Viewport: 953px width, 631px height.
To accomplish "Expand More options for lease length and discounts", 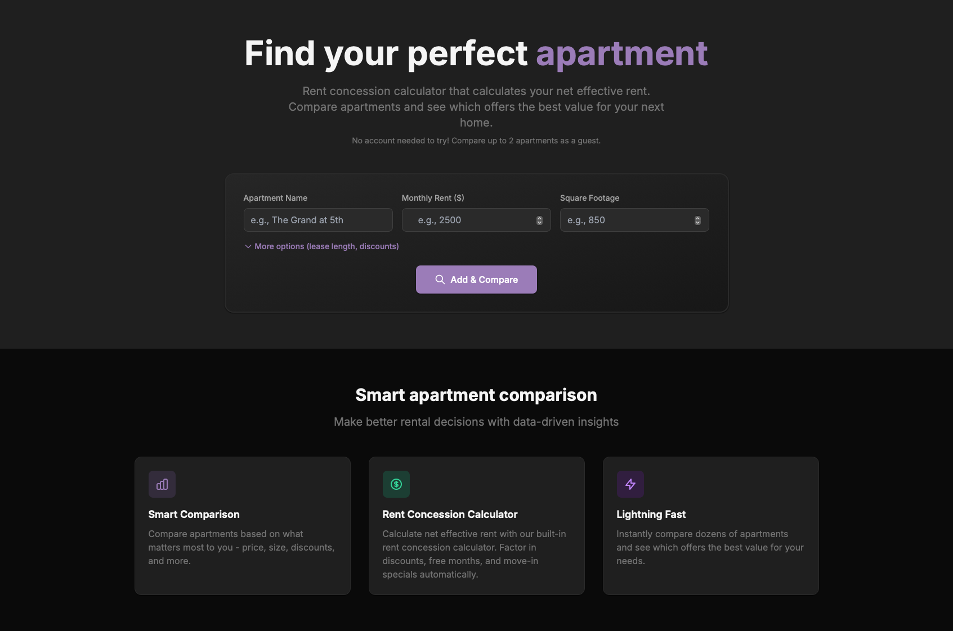I will pyautogui.click(x=326, y=246).
